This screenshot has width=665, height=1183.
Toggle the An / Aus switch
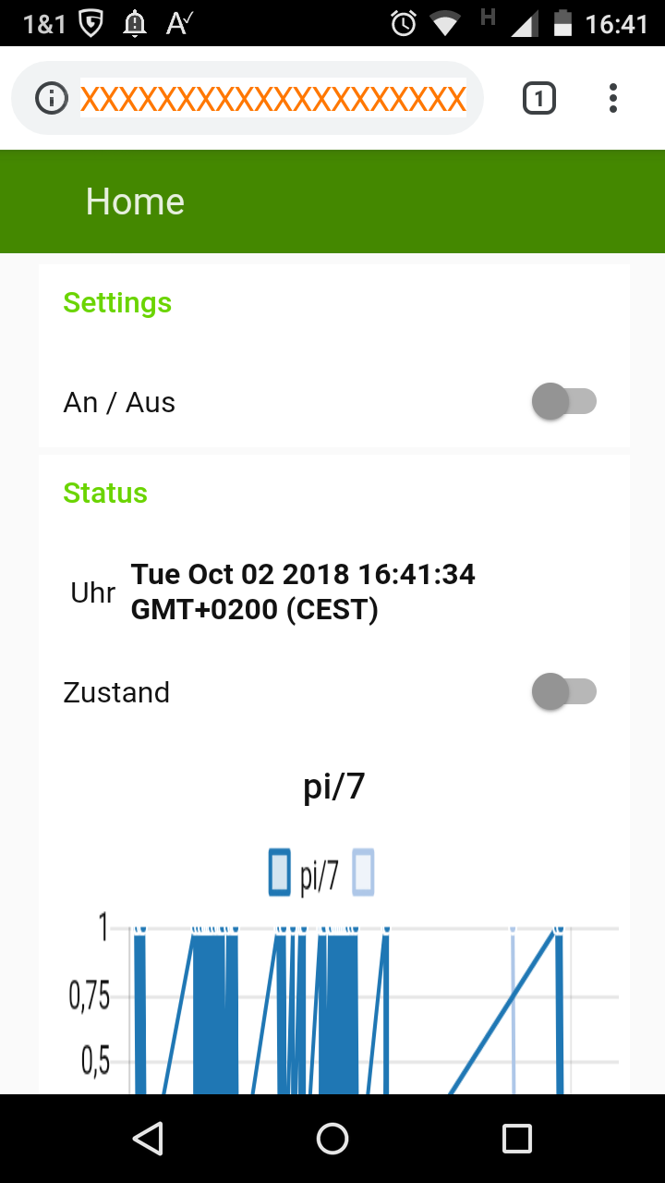pos(564,402)
